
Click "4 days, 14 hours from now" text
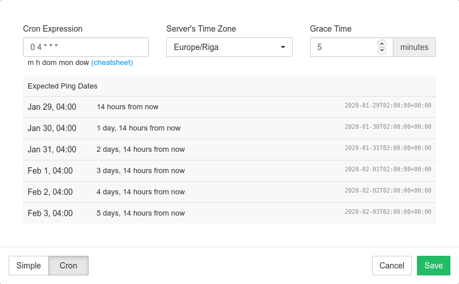tap(140, 192)
